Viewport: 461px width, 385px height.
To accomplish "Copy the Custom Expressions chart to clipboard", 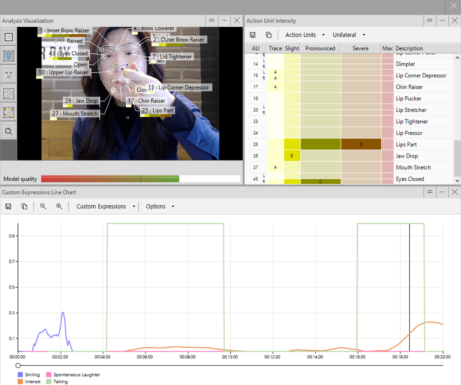I will tap(24, 206).
